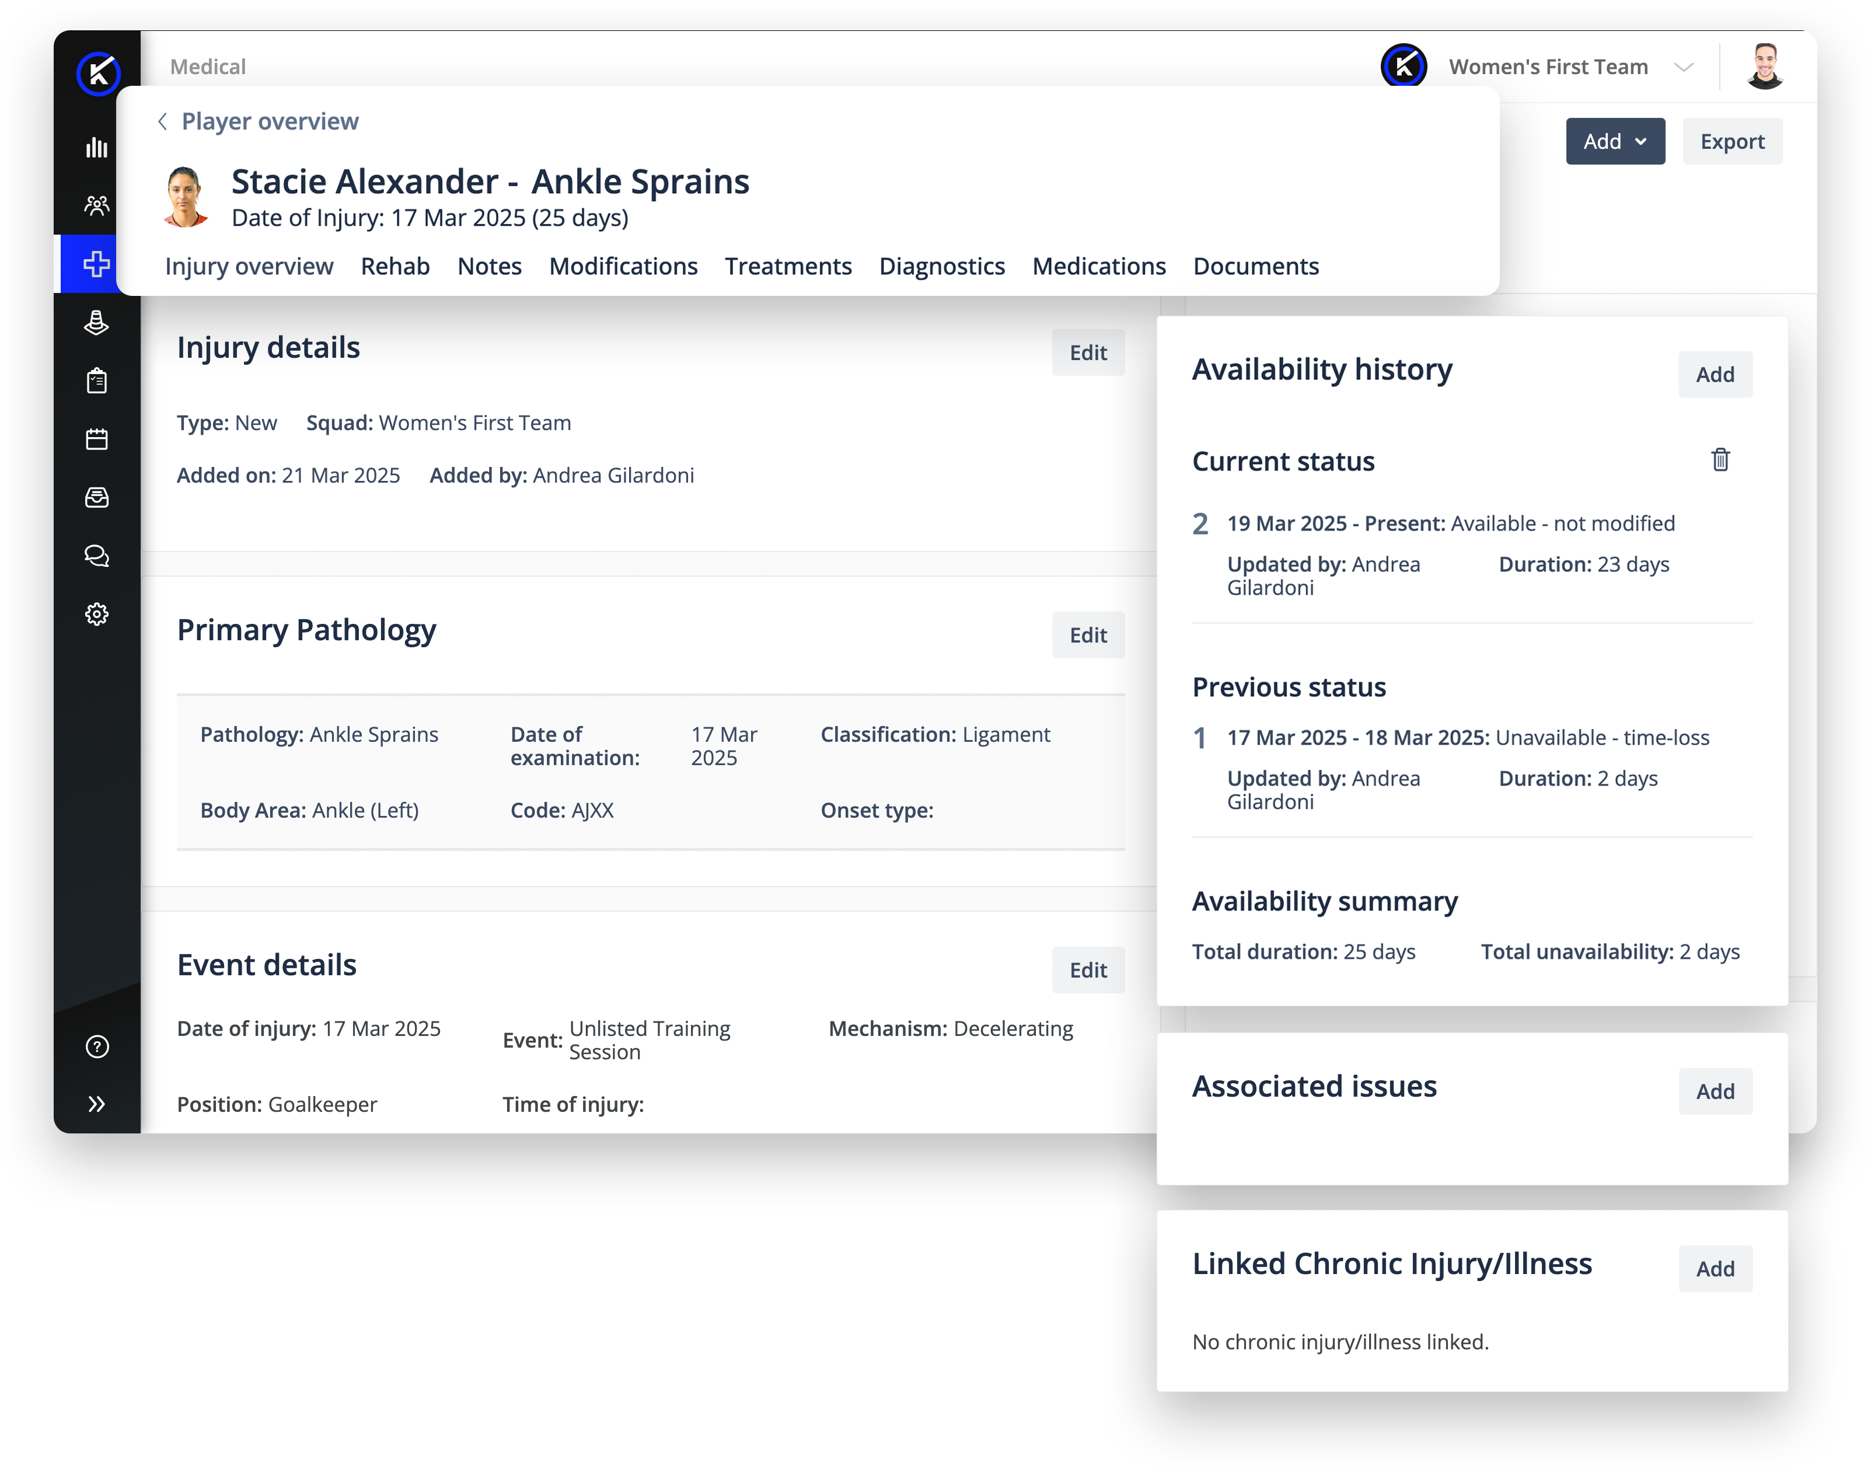Open the calendar sidebar icon

tap(97, 439)
